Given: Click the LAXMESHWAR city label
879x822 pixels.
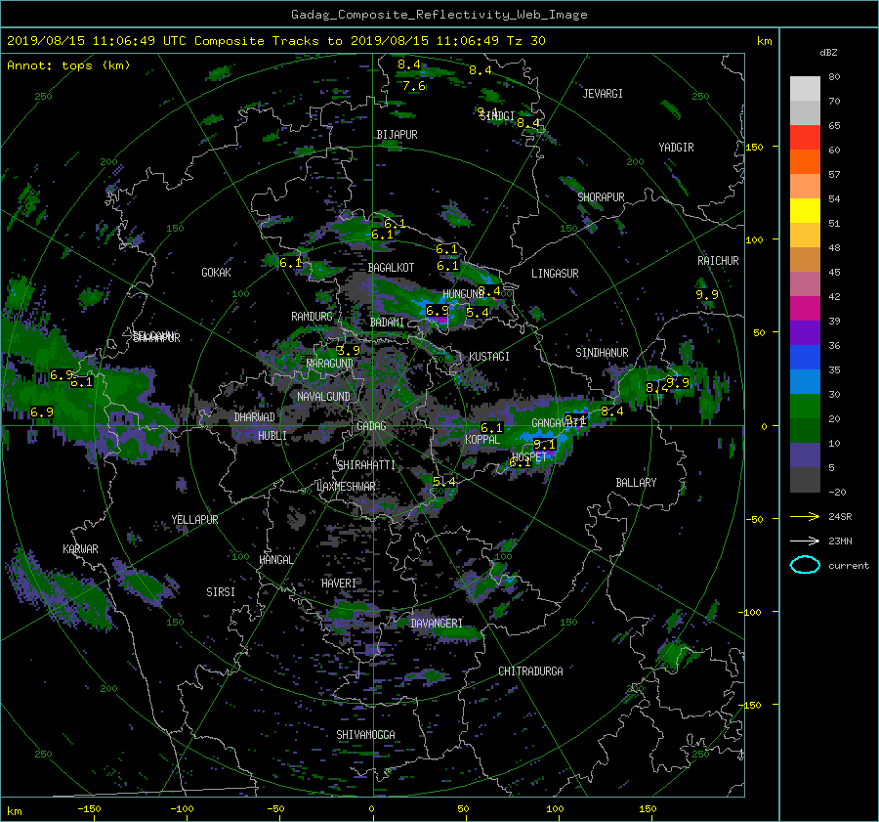Looking at the screenshot, I should (346, 487).
